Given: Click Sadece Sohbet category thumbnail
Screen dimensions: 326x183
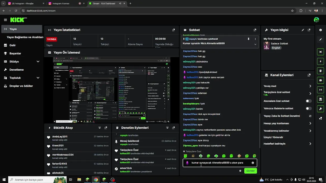Looking at the screenshot, I should [266, 45].
